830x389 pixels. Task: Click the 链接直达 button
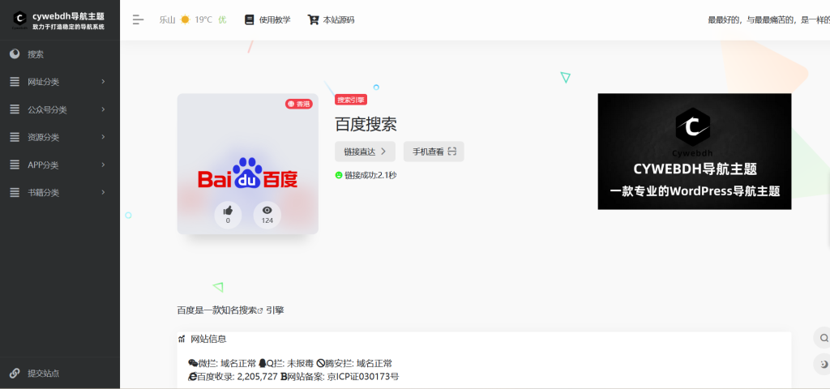click(x=366, y=152)
